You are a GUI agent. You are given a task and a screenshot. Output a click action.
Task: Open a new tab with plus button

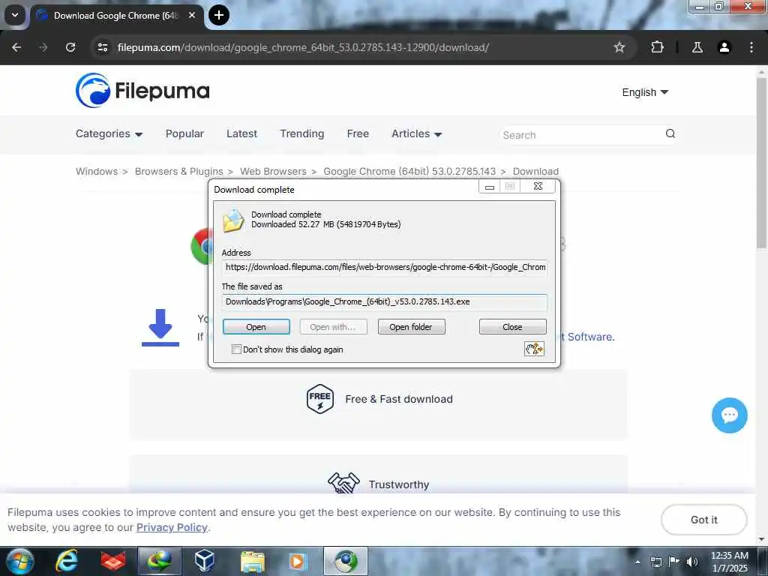[219, 15]
